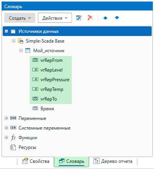Open the Действия dropdown button
154x169 pixels.
[55, 18]
